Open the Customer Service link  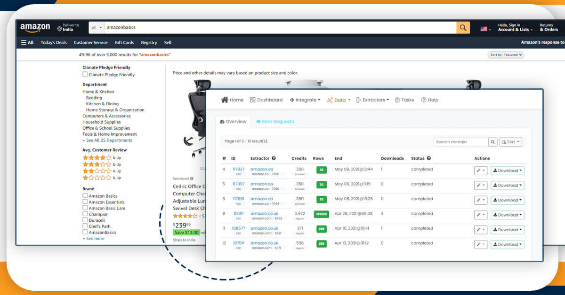point(90,42)
